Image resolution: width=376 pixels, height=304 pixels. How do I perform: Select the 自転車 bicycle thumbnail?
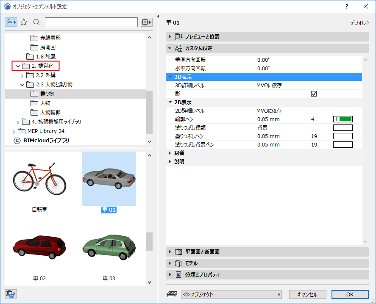pos(39,179)
